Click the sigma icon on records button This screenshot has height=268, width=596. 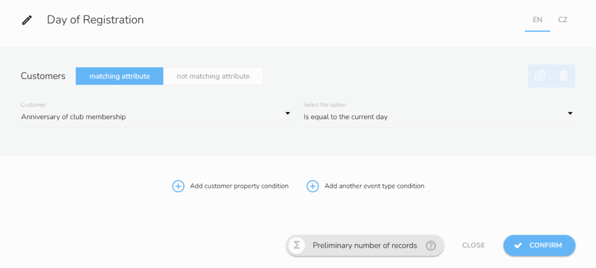[297, 245]
